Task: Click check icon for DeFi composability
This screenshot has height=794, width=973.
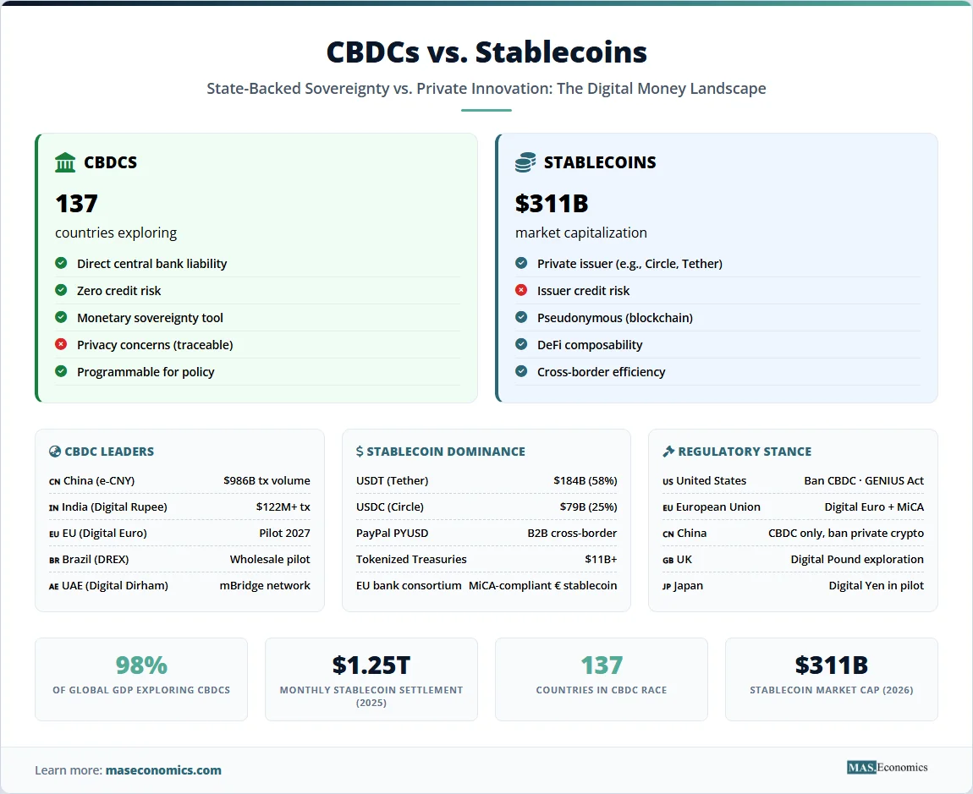Action: [x=521, y=344]
